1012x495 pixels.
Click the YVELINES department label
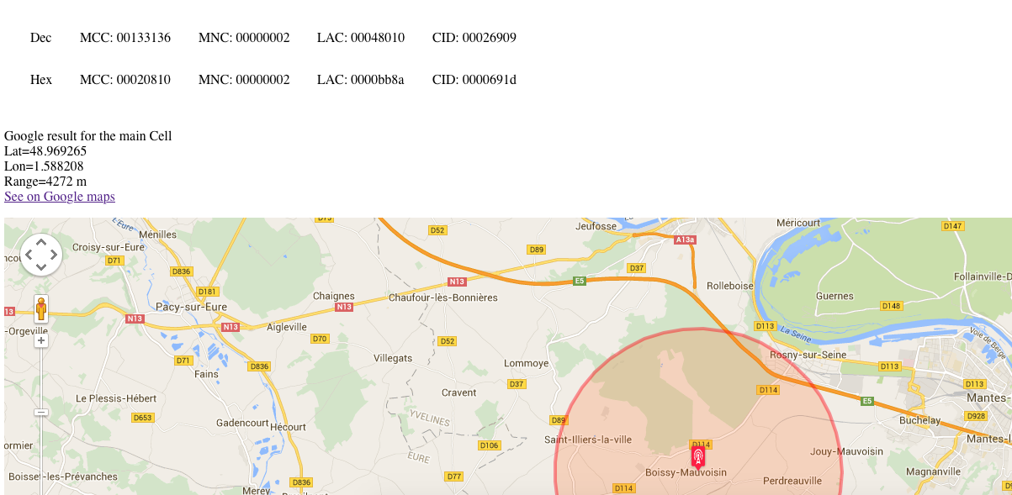[430, 419]
